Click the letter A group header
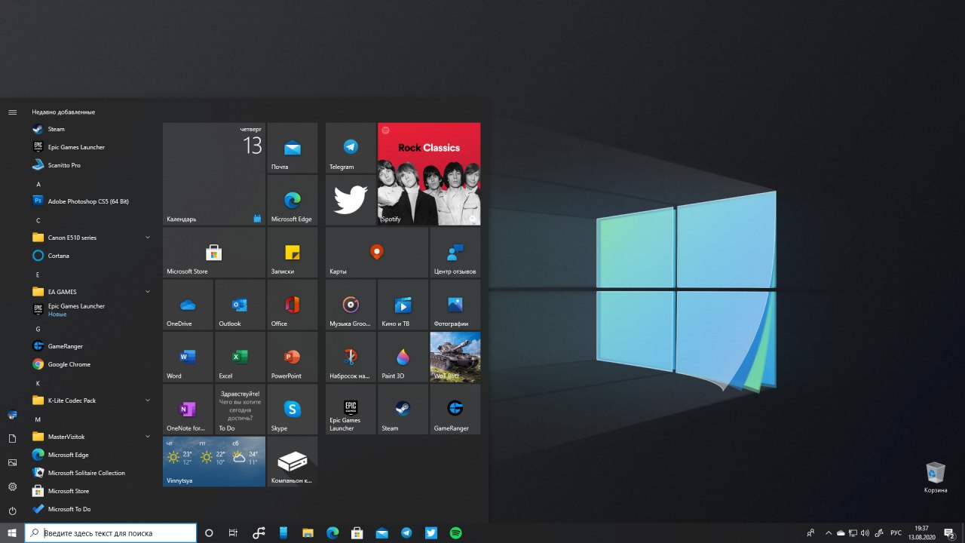The height and width of the screenshot is (543, 965). pos(38,184)
